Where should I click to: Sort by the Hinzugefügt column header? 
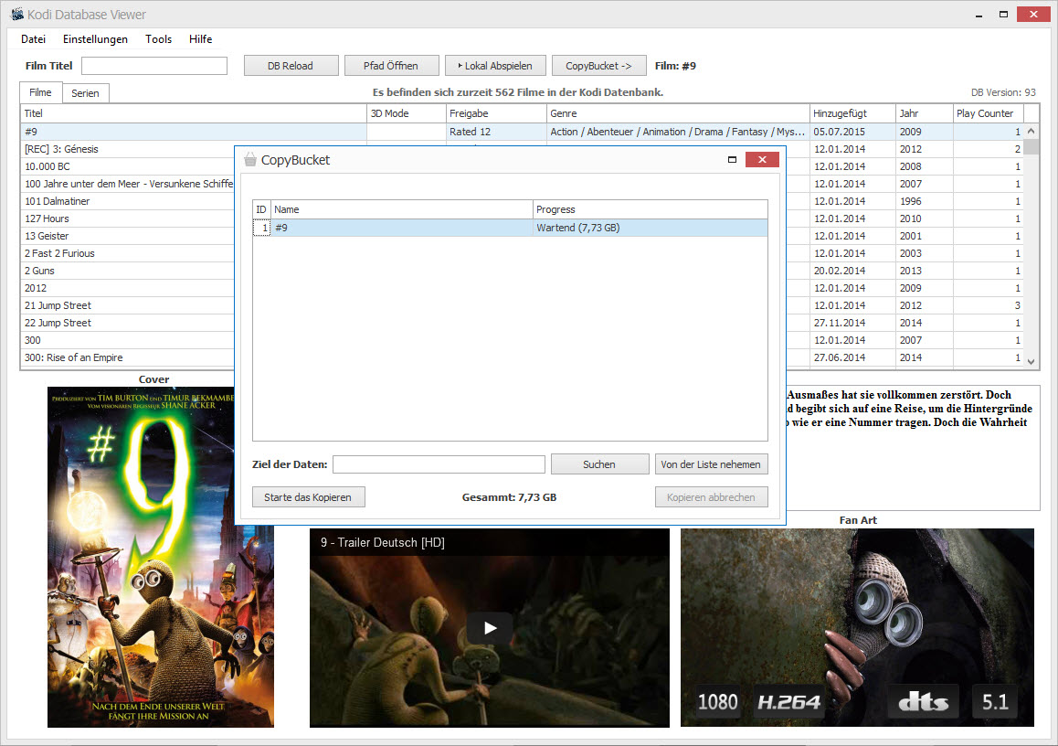pos(852,113)
